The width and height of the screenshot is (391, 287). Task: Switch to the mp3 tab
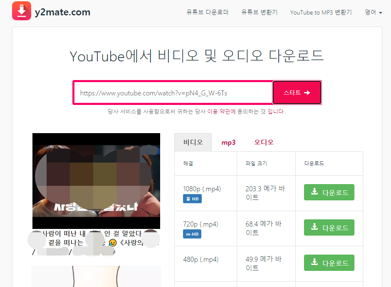click(228, 143)
